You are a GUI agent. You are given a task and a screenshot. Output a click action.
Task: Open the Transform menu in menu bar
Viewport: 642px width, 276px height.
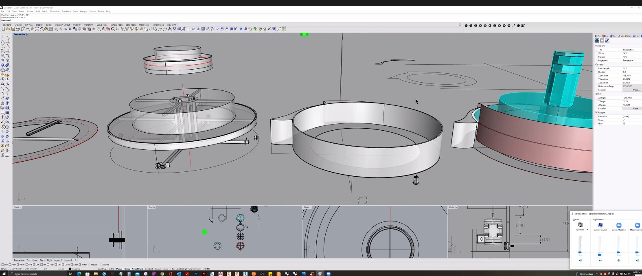pyautogui.click(x=66, y=11)
